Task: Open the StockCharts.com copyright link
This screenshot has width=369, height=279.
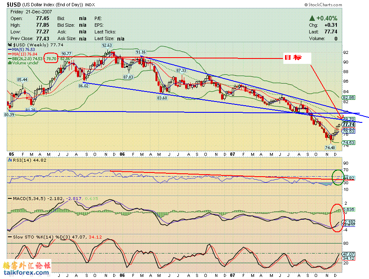Action: (x=323, y=5)
